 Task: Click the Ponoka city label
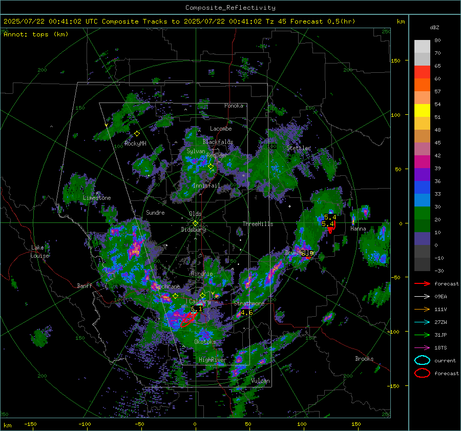(234, 106)
